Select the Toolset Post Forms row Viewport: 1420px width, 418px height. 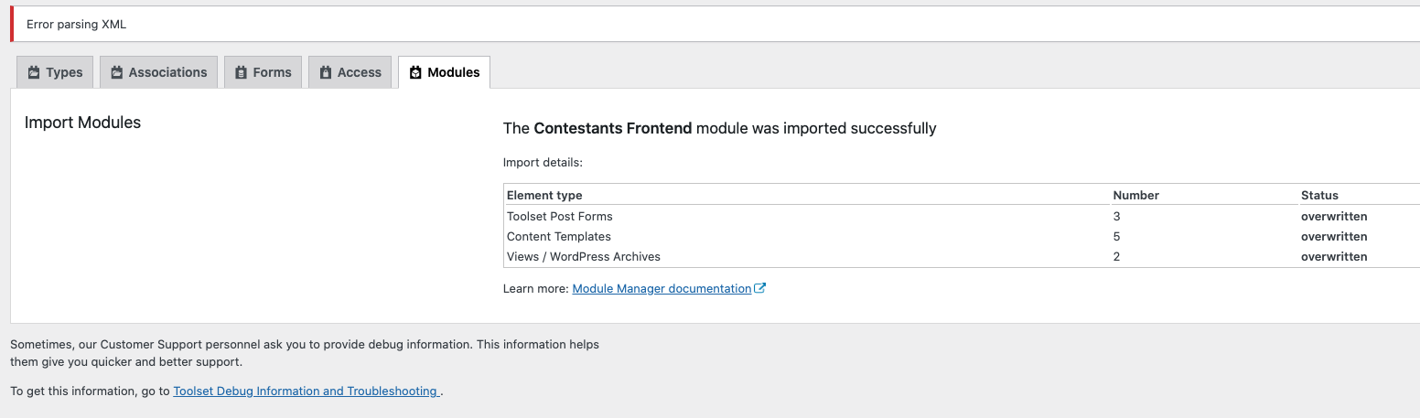[962, 217]
